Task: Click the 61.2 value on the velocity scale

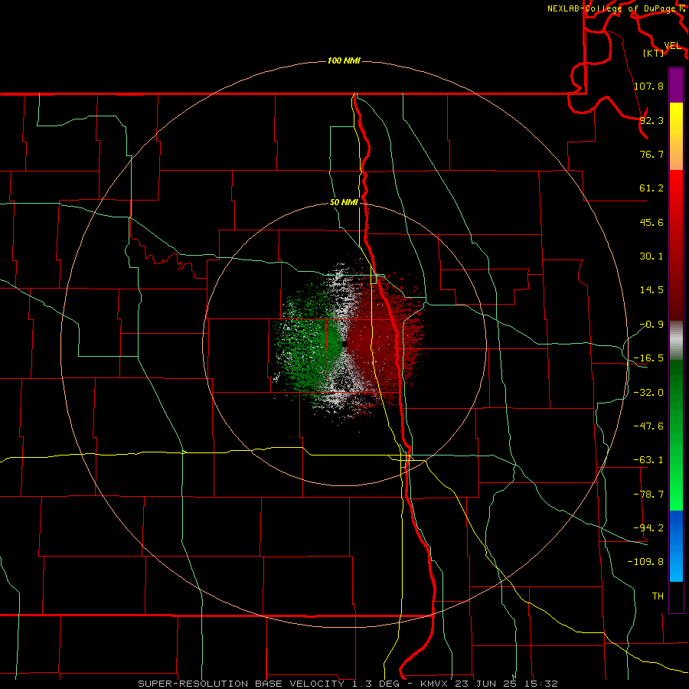Action: click(x=651, y=188)
